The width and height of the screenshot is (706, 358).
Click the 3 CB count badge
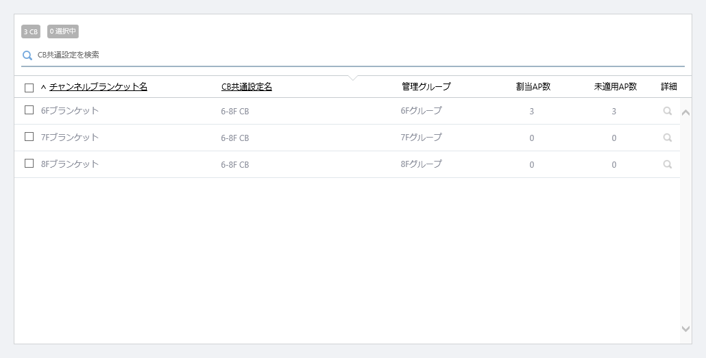tap(31, 31)
